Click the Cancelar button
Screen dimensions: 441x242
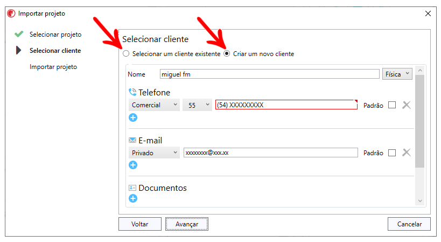point(409,224)
